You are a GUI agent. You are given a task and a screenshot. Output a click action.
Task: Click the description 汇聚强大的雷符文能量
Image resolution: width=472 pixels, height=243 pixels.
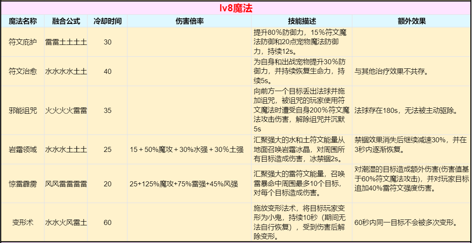point(300,184)
